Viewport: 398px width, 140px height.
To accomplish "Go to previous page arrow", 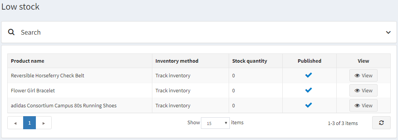I will pyautogui.click(x=15, y=123).
